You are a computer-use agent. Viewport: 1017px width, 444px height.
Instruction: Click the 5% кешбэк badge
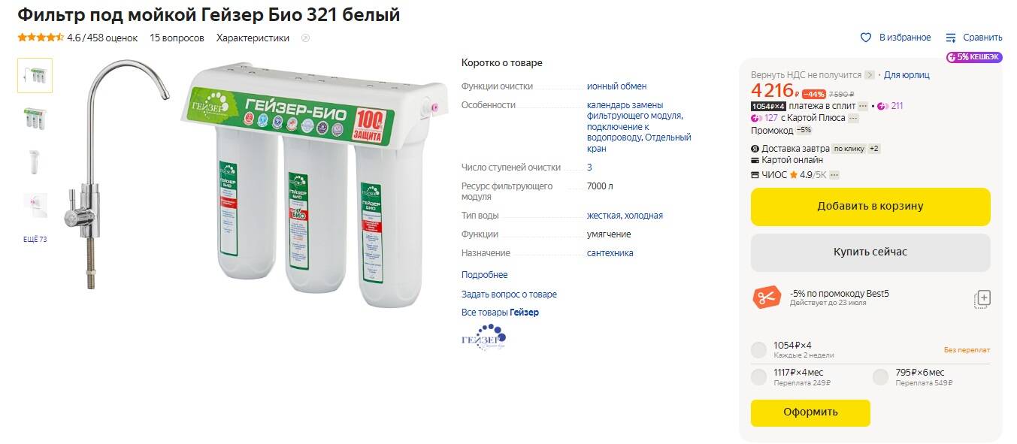(974, 57)
